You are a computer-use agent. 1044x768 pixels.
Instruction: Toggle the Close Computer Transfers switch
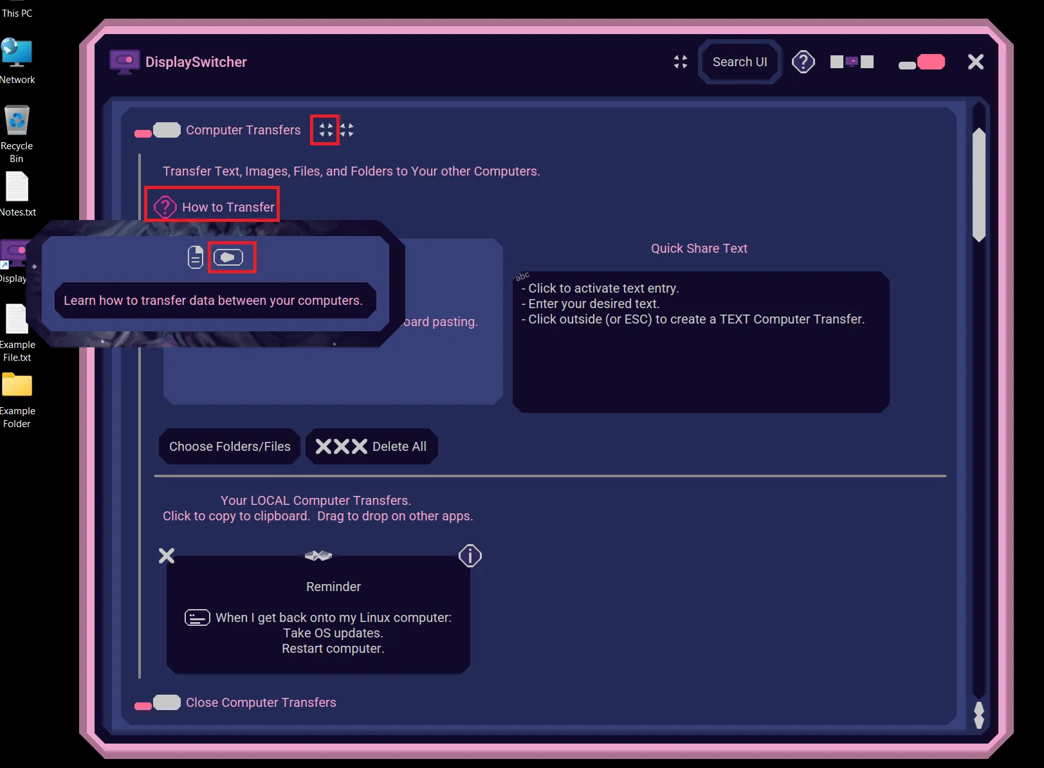pos(158,703)
